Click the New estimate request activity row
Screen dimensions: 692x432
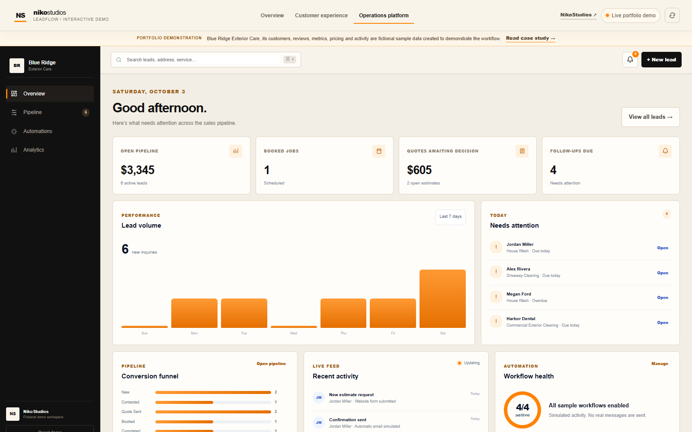click(x=396, y=398)
